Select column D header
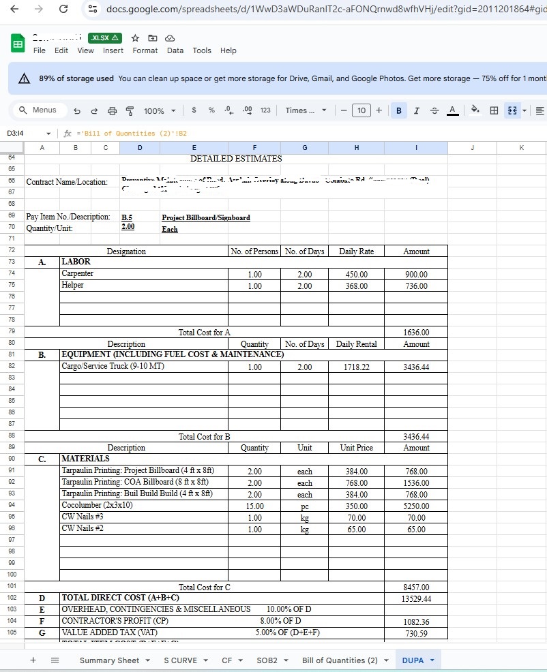This screenshot has width=547, height=672. pyautogui.click(x=140, y=148)
